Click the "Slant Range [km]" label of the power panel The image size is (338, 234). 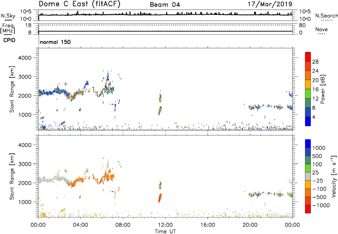[x=12, y=89]
